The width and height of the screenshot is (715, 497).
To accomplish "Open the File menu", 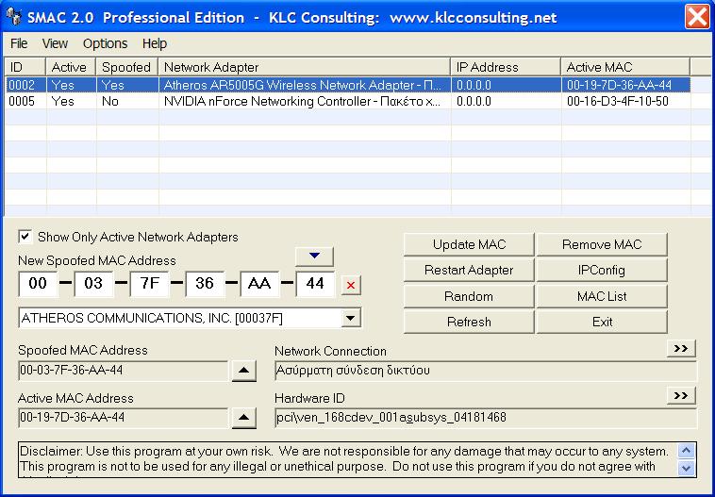I will click(x=19, y=43).
